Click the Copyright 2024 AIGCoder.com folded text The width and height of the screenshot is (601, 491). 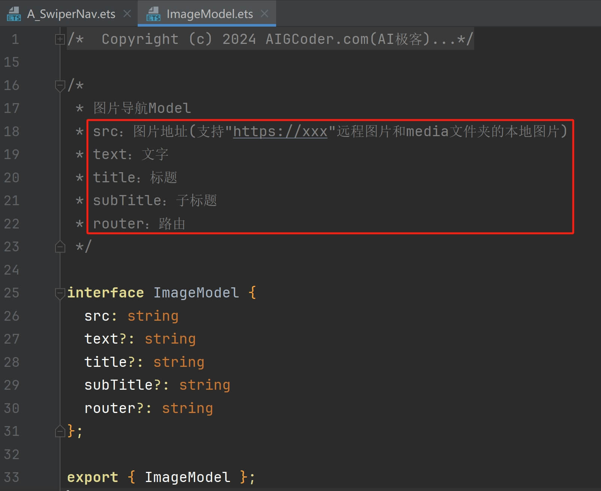[x=270, y=39]
